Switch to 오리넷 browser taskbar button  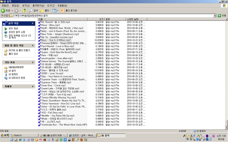82,135
